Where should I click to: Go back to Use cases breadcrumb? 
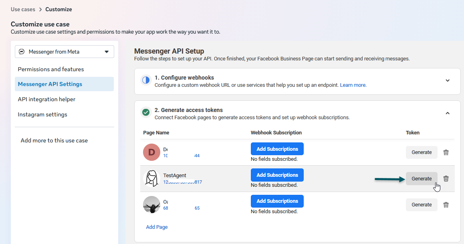23,10
